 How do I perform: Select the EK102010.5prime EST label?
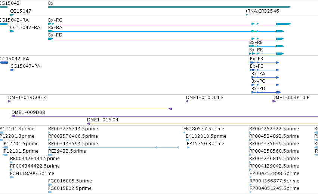(206, 136)
